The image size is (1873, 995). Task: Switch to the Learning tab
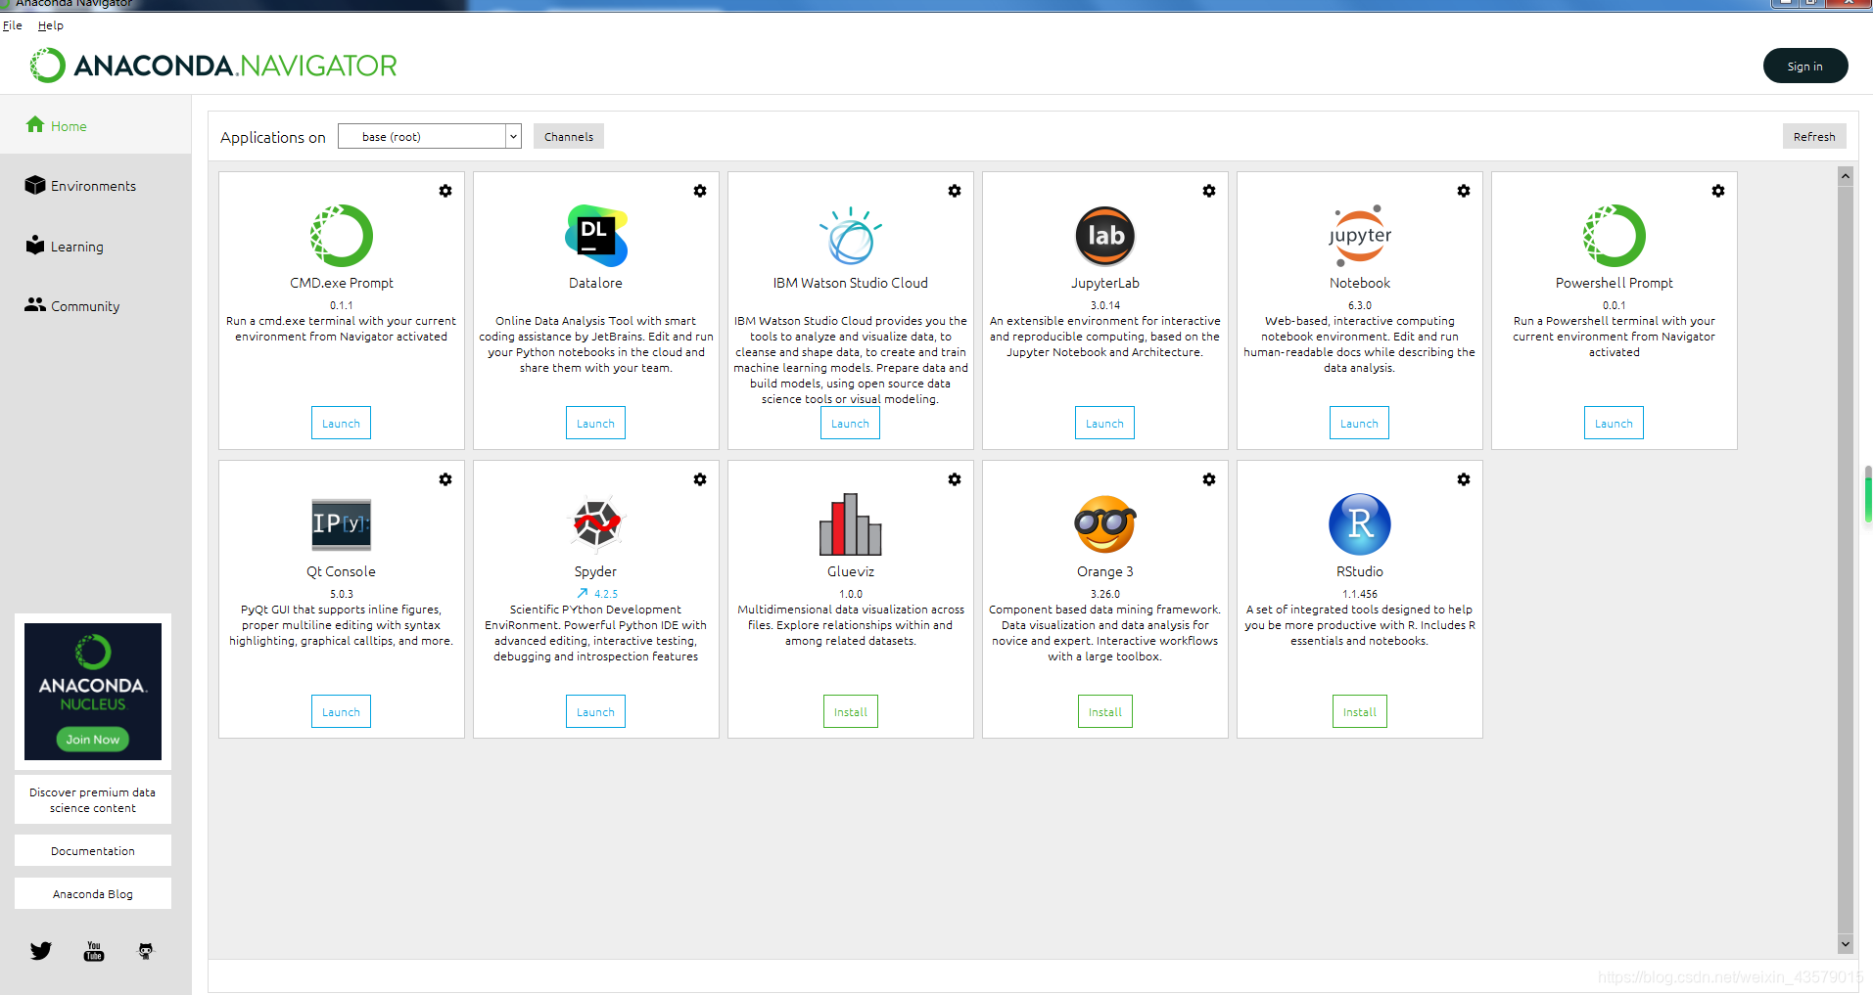coord(95,247)
